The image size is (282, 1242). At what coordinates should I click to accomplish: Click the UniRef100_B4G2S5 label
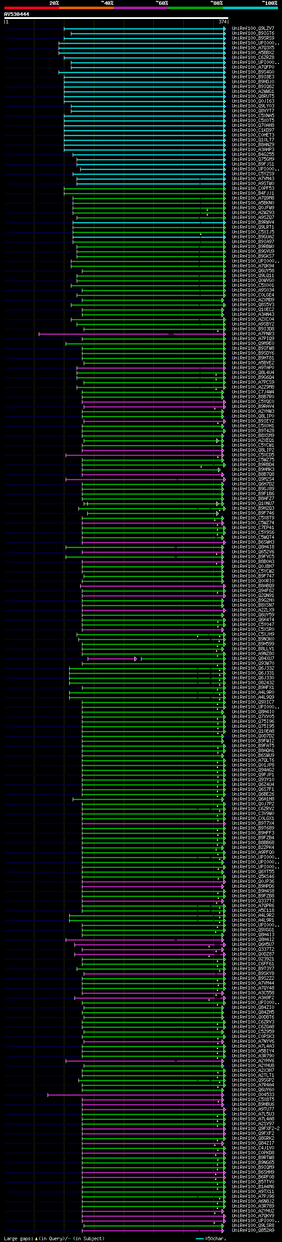tap(253, 155)
